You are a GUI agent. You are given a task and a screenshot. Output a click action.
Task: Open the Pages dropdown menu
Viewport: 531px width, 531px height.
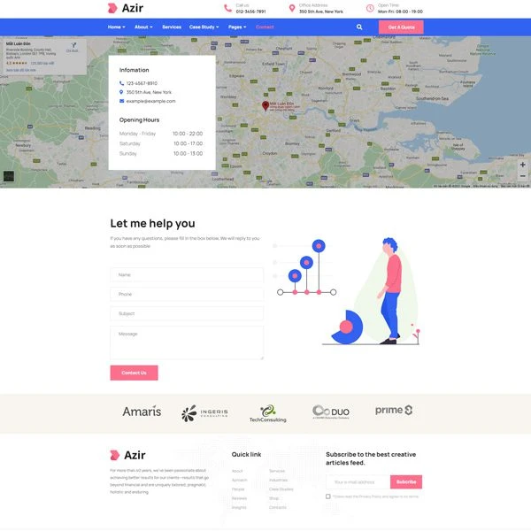tap(236, 27)
